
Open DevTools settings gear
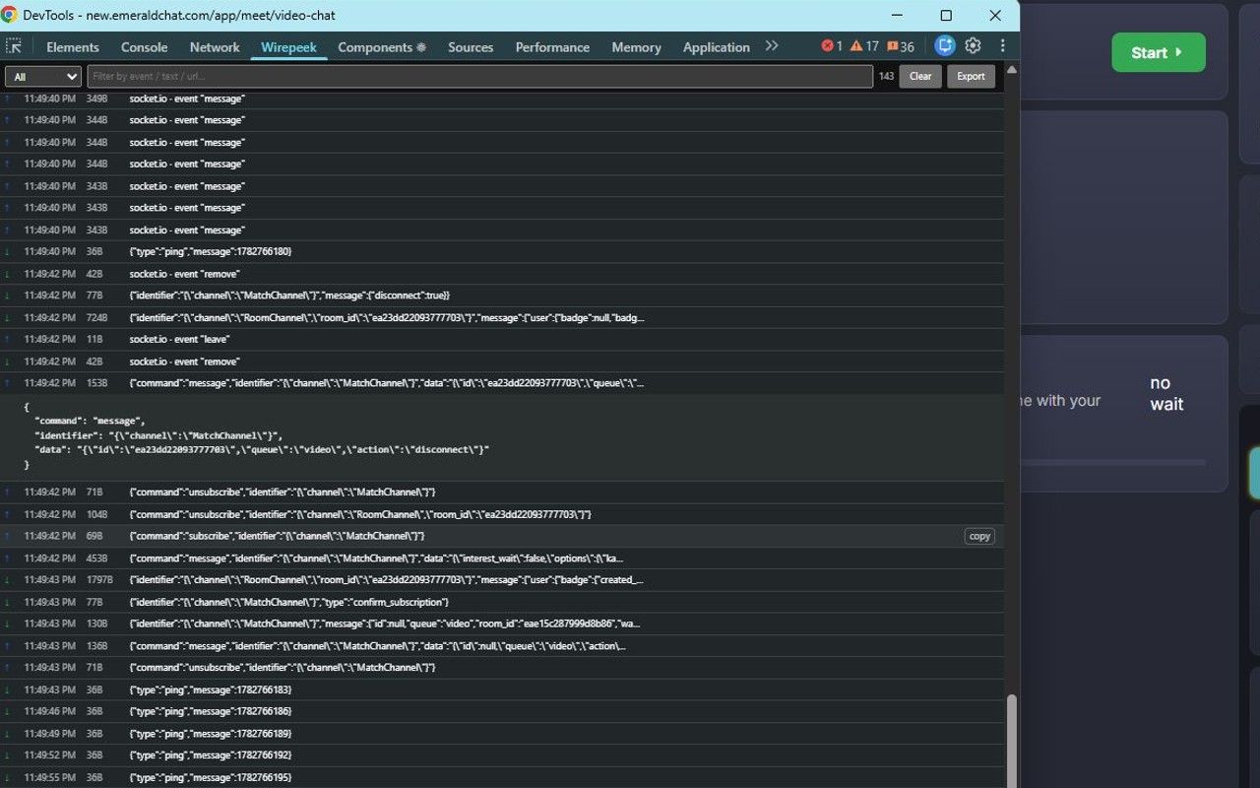pos(974,45)
